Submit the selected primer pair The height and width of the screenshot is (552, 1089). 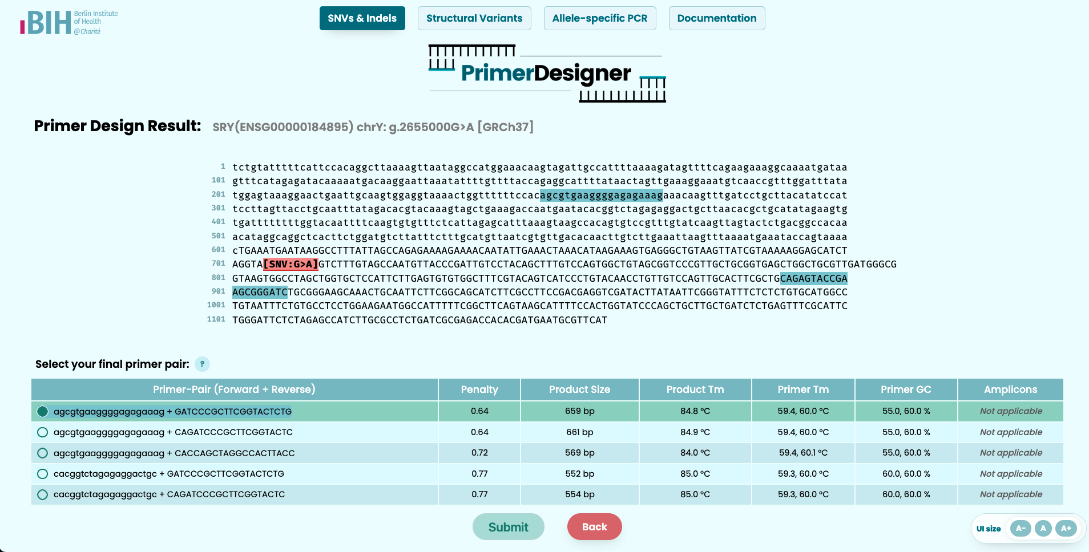[x=508, y=527]
